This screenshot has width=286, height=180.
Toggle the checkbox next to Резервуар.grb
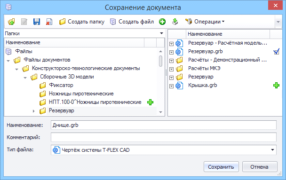pos(171,52)
